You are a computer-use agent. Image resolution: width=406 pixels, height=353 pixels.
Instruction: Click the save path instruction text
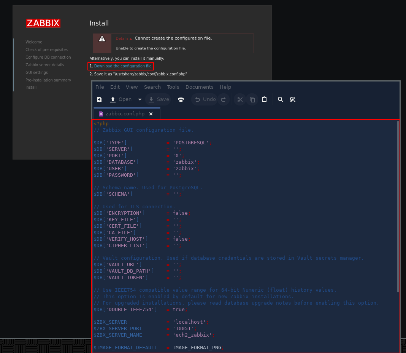pyautogui.click(x=138, y=74)
